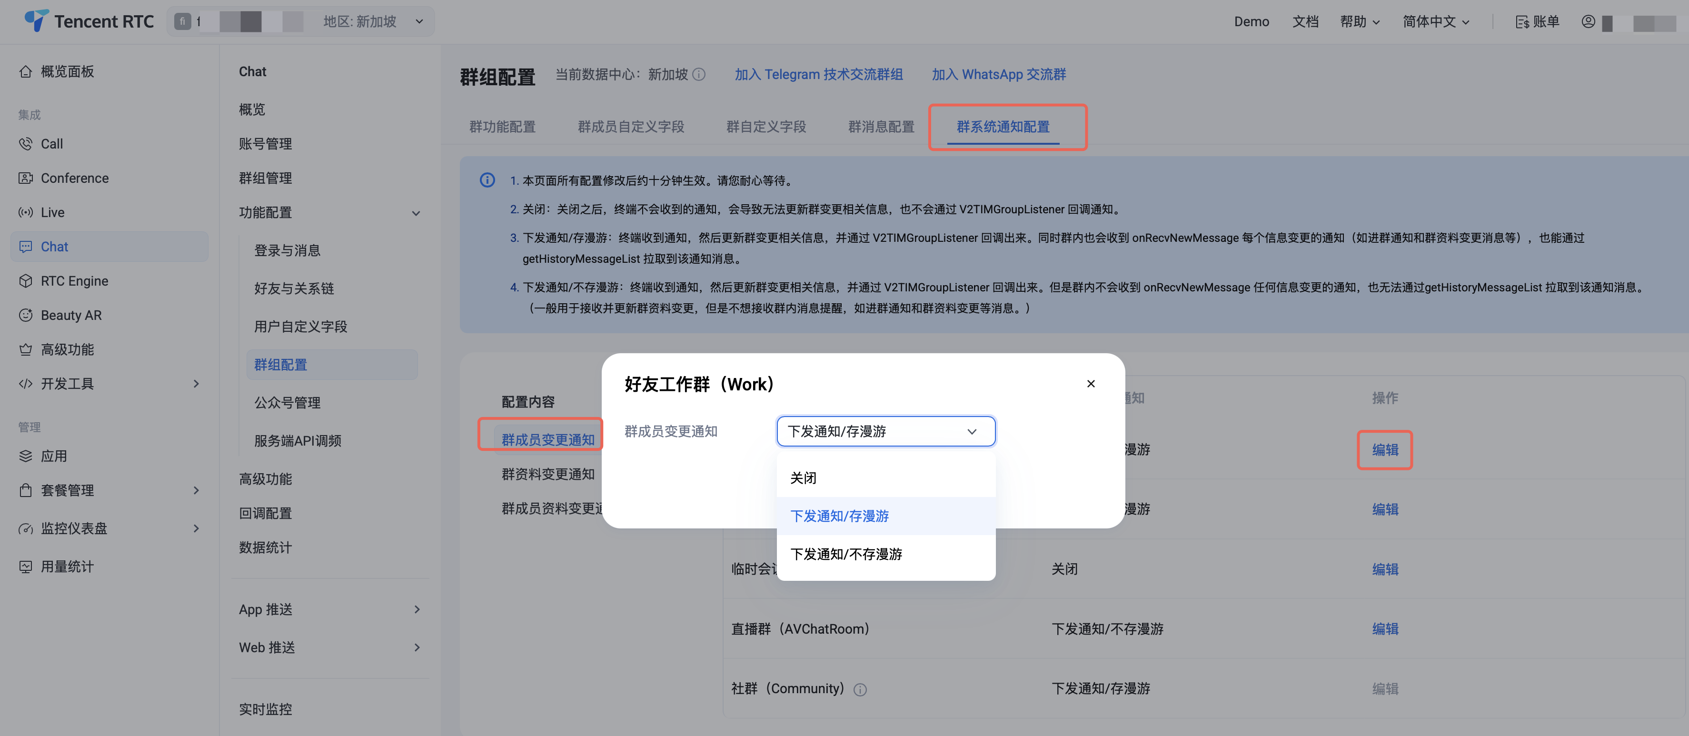Click the Tencent RTC logo icon
The image size is (1689, 736).
[x=36, y=20]
